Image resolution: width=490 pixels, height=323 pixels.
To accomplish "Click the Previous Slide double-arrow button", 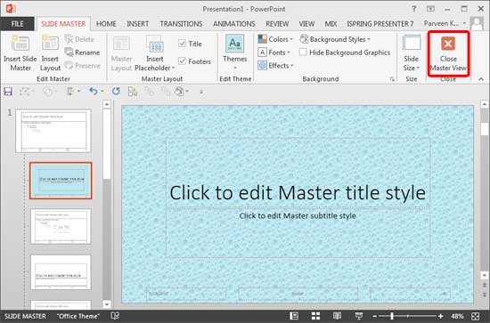I will pos(485,286).
